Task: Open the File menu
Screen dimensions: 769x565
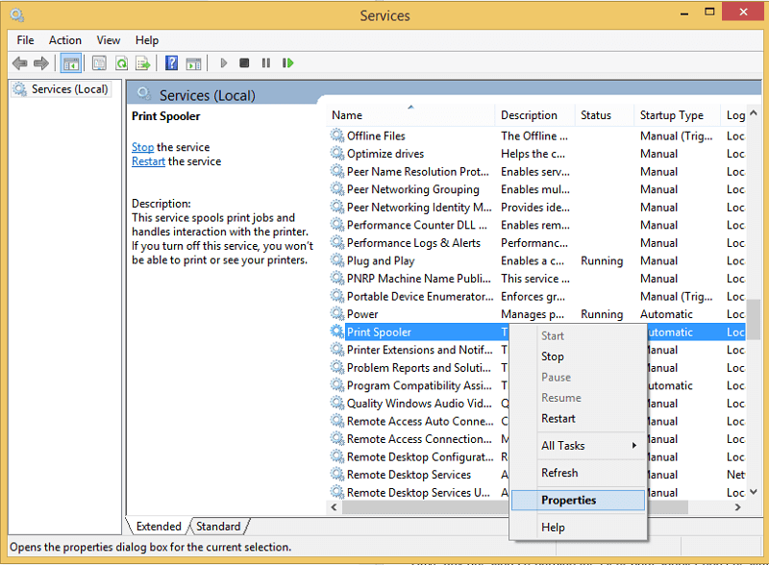Action: pos(26,40)
